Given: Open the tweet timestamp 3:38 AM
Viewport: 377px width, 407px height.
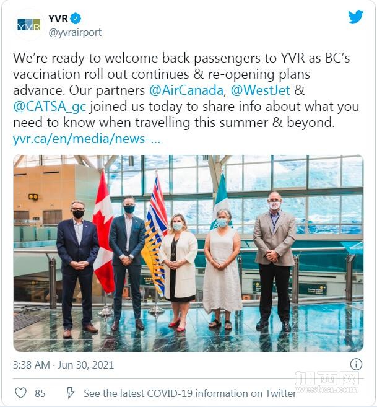Looking at the screenshot, I should click(x=32, y=365).
